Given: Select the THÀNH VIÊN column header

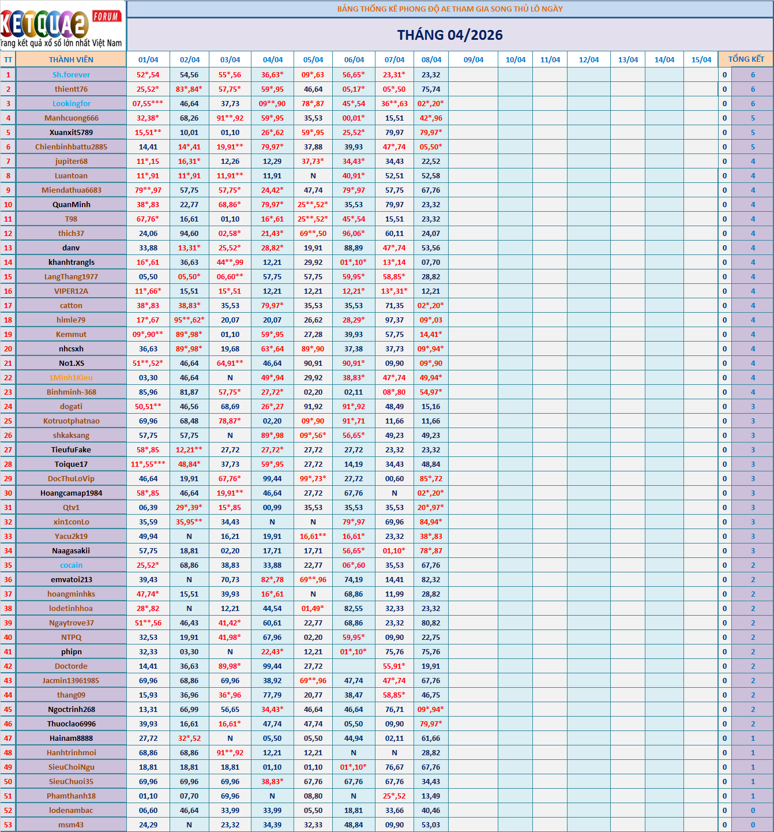Looking at the screenshot, I should click(x=71, y=59).
